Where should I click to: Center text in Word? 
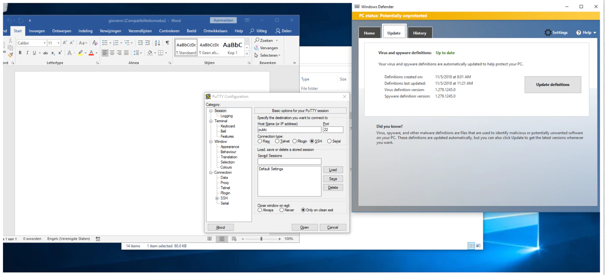[x=112, y=53]
